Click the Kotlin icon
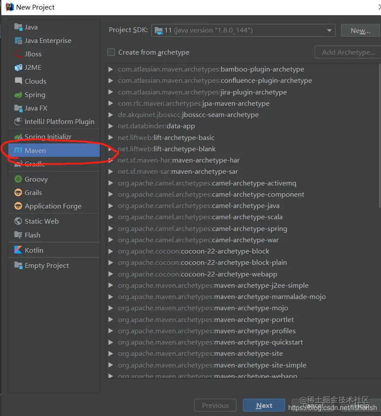The width and height of the screenshot is (381, 416). [18, 250]
